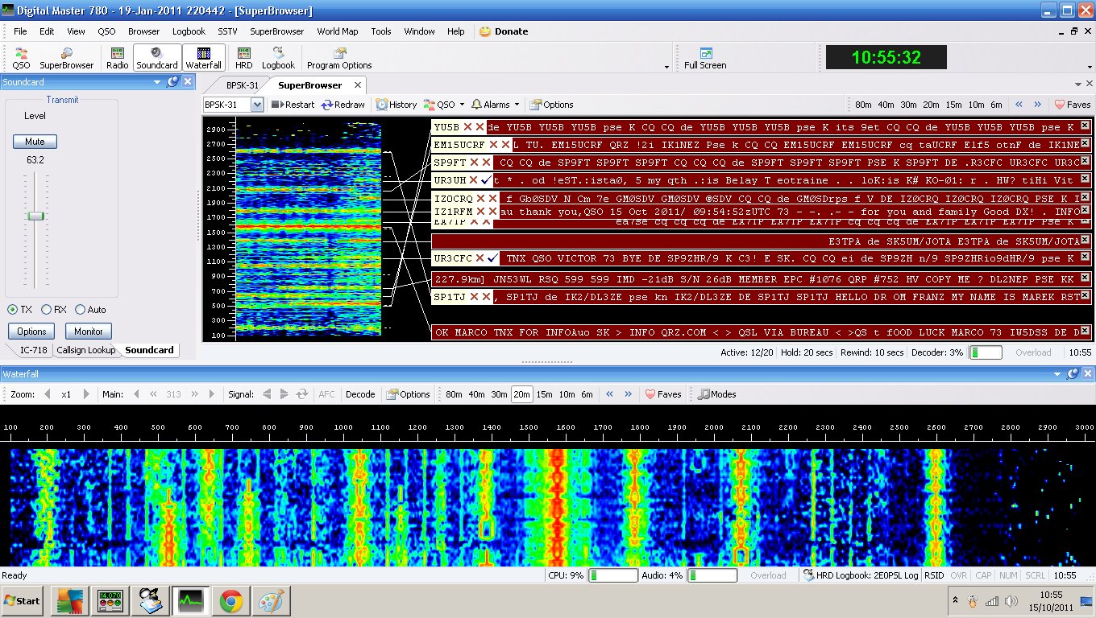Open SuperBrowser Options button
Viewport: 1096px width, 618px height.
(552, 105)
